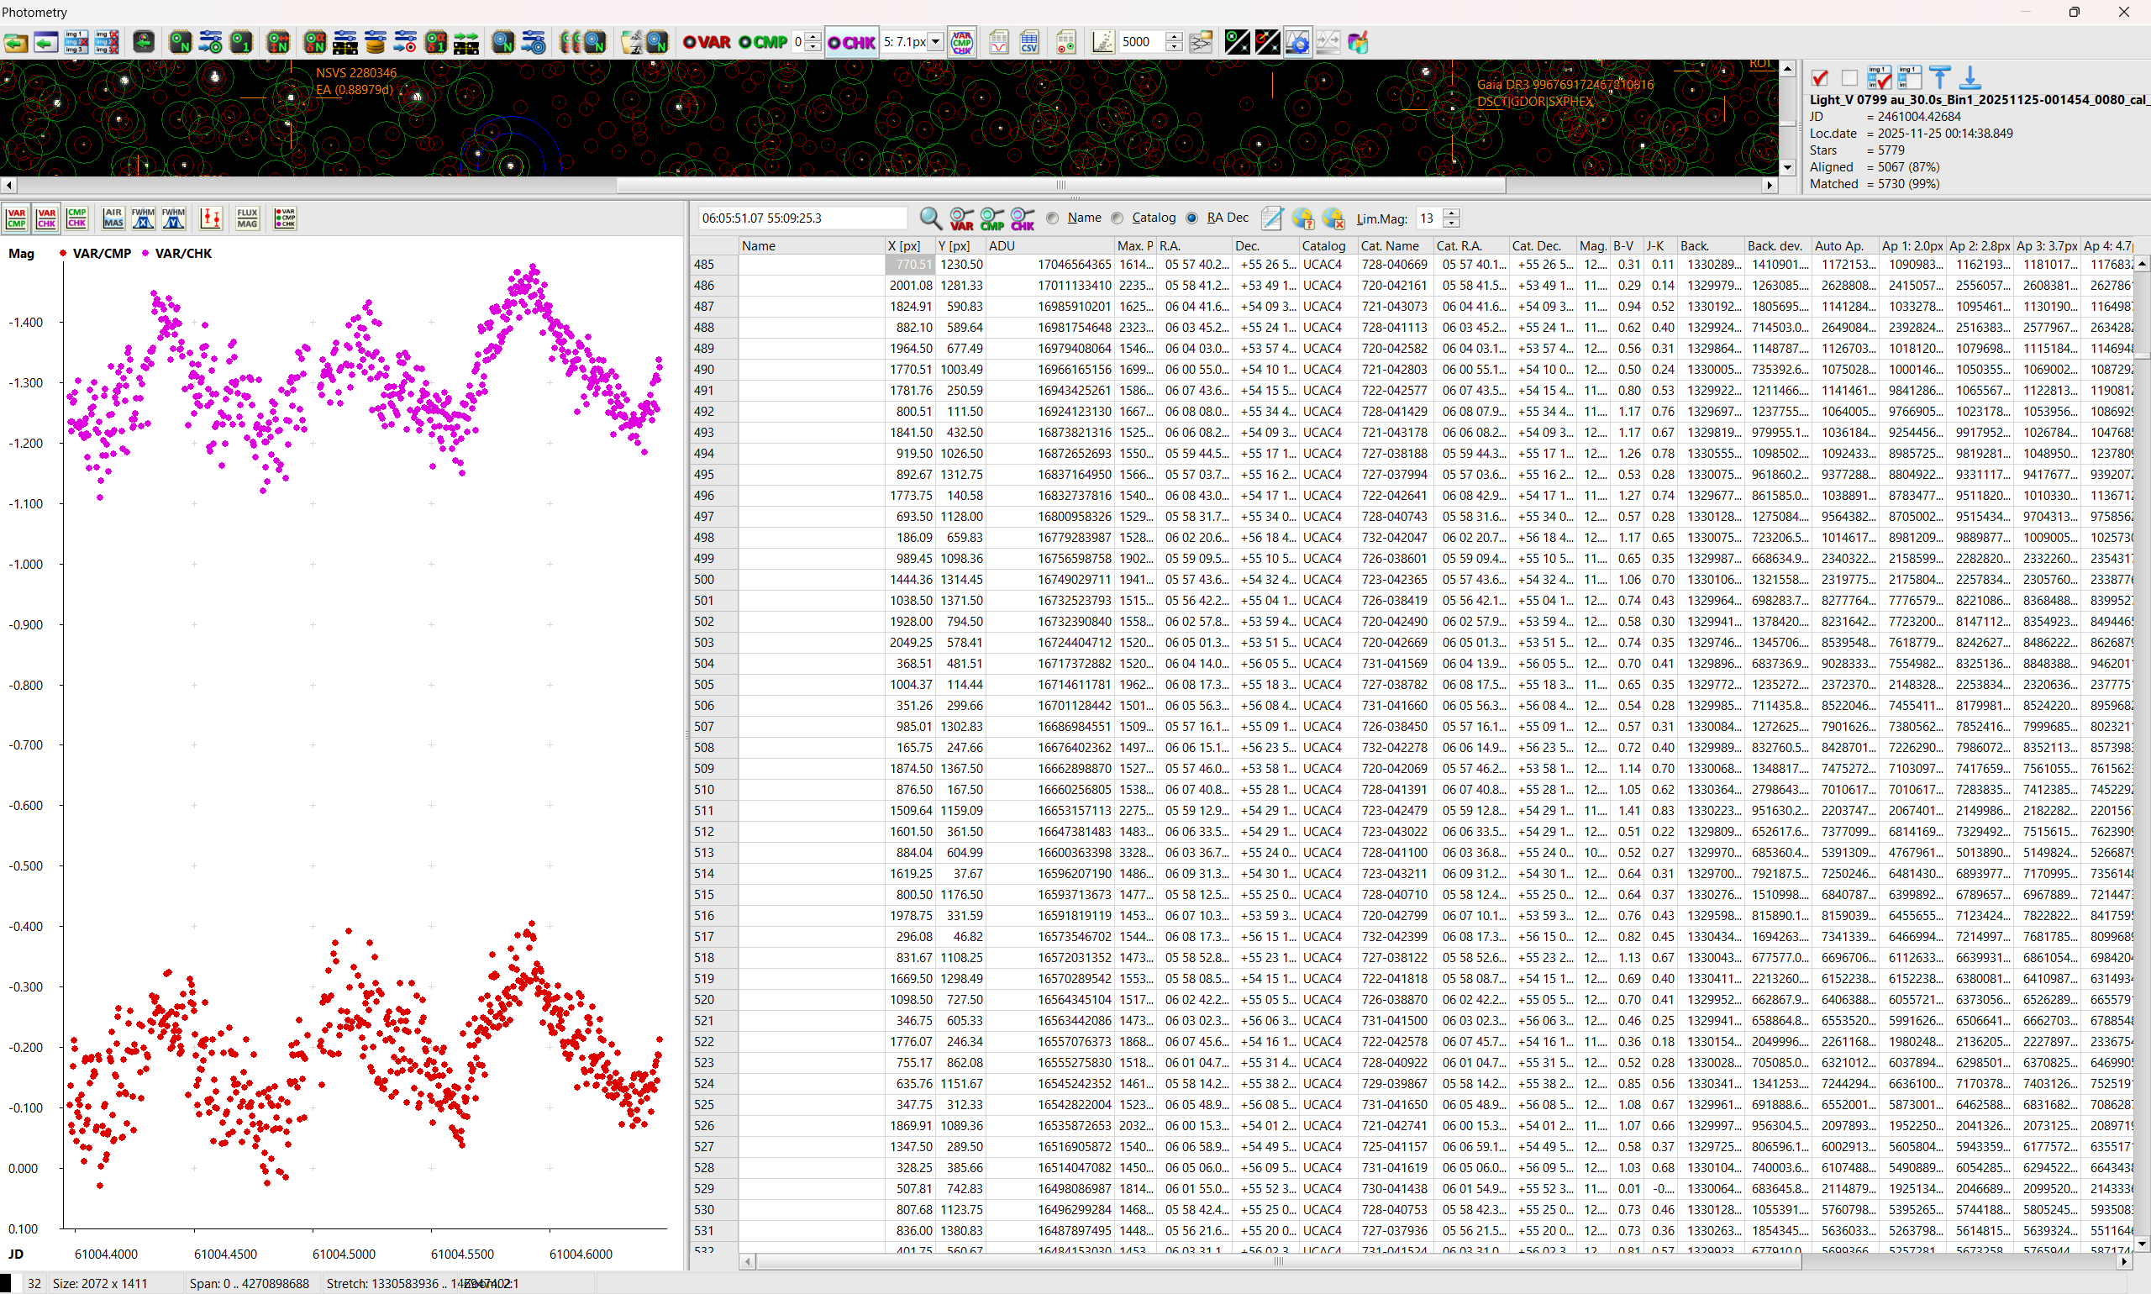This screenshot has height=1294, width=2151.
Task: Open the FWHM Y plot
Action: tap(174, 218)
